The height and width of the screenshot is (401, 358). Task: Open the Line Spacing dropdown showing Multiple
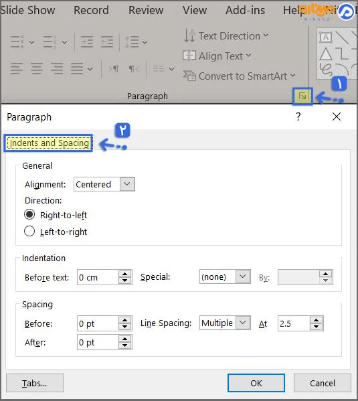click(x=225, y=323)
